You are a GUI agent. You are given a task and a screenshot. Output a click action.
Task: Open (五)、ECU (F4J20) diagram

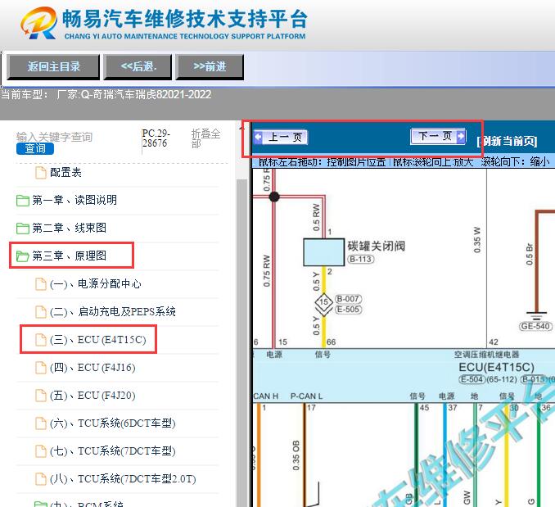point(92,395)
